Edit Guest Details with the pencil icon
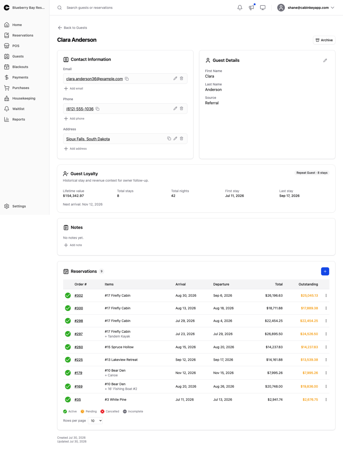 (x=325, y=60)
